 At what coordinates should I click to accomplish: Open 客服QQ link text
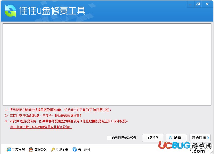pos(40,149)
